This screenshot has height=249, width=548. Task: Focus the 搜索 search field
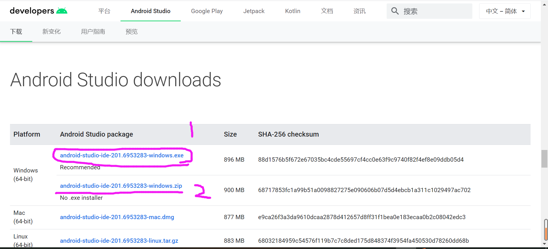pyautogui.click(x=429, y=11)
